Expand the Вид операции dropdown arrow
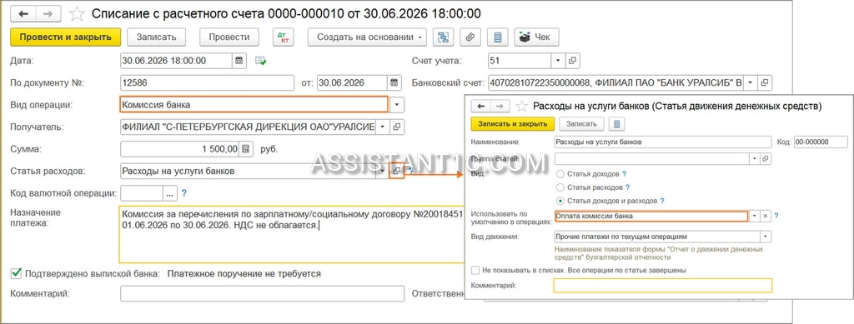854x324 pixels. (397, 104)
